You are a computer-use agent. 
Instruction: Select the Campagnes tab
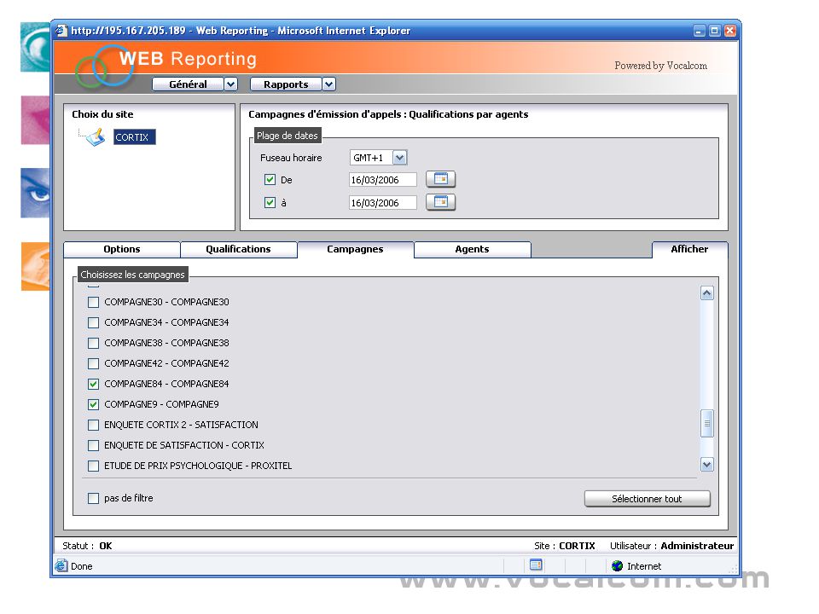355,249
